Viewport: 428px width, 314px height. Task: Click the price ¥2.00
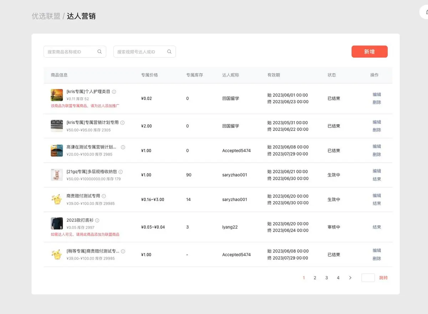(147, 126)
